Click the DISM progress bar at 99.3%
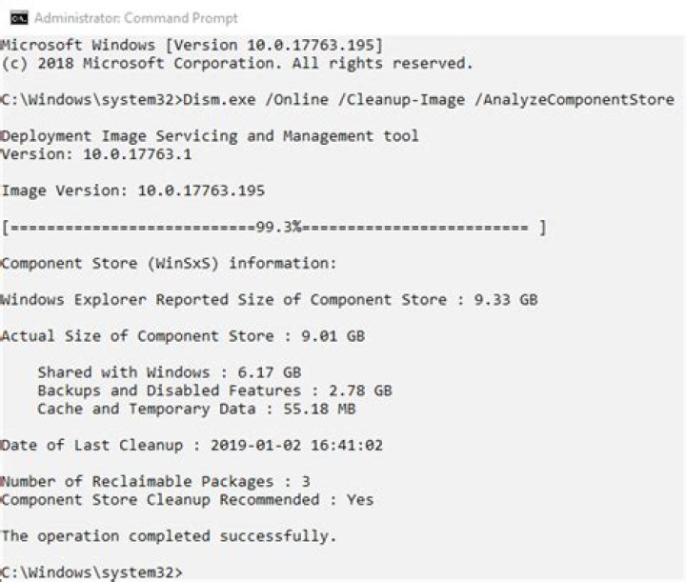 pos(274,227)
